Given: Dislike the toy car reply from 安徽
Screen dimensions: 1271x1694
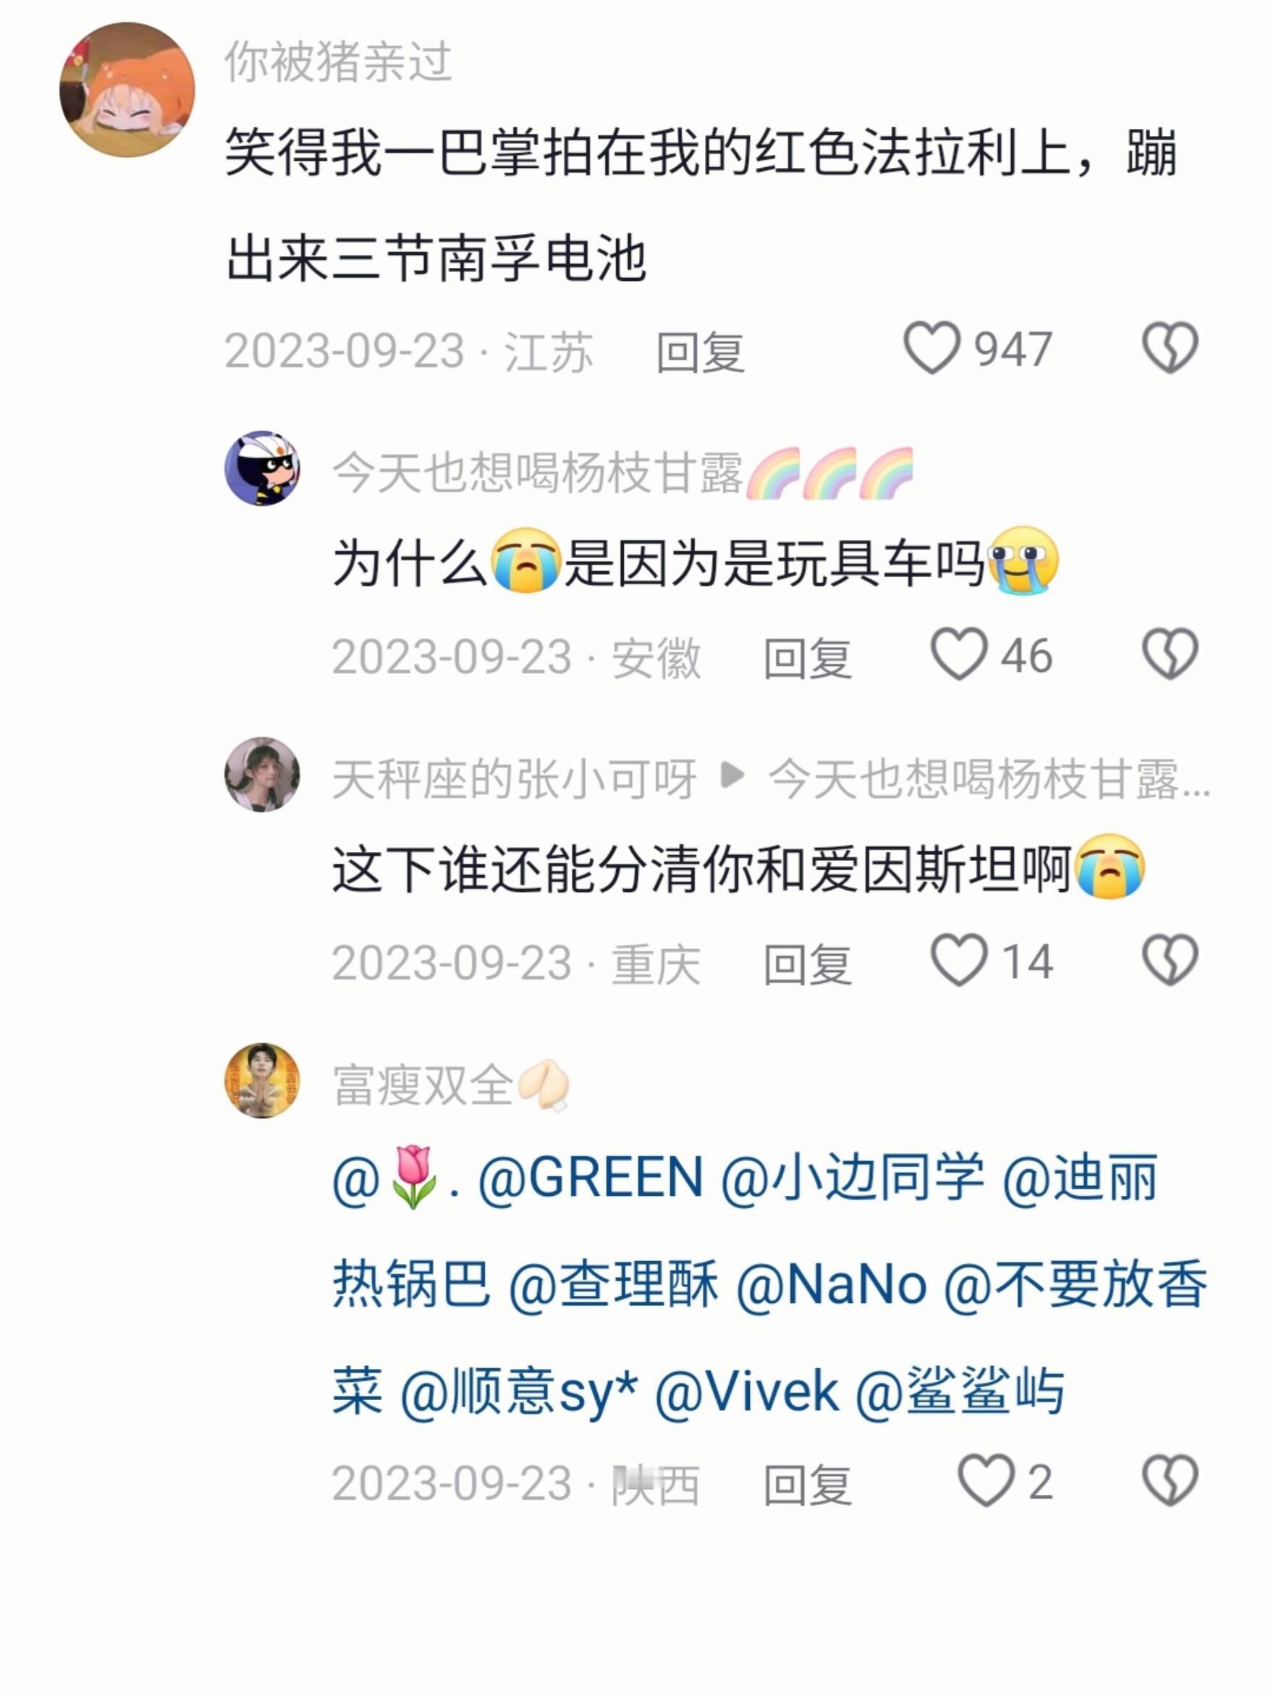Looking at the screenshot, I should point(1170,654).
